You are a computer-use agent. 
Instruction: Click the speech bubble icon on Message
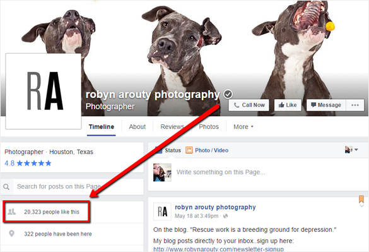coord(313,105)
